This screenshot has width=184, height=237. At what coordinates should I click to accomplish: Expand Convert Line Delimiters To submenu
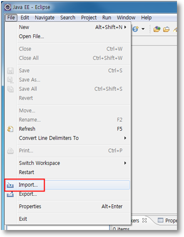coord(68,138)
